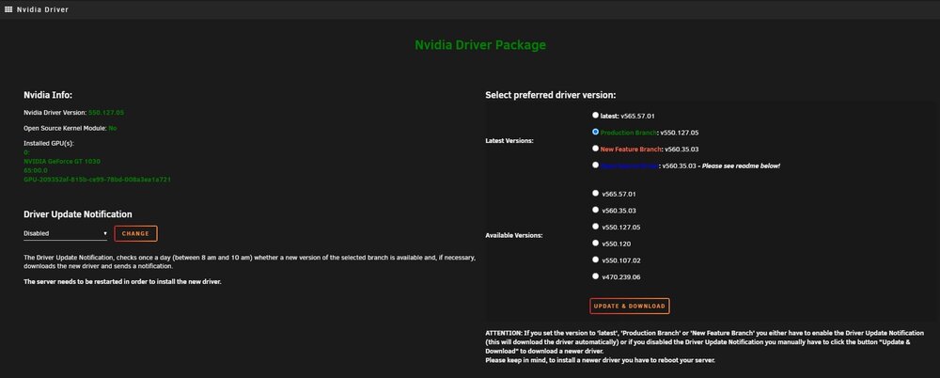Click the 'Available Versions:' label

click(514, 235)
